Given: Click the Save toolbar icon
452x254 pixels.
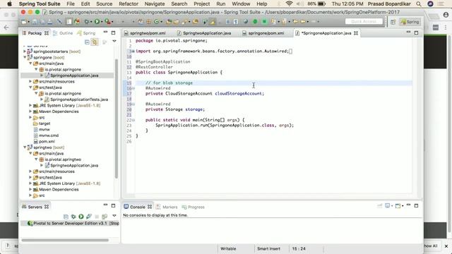Looking at the screenshot, I should coord(35,22).
